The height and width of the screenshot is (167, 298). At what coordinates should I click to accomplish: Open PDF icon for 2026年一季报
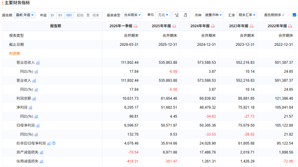(135, 26)
